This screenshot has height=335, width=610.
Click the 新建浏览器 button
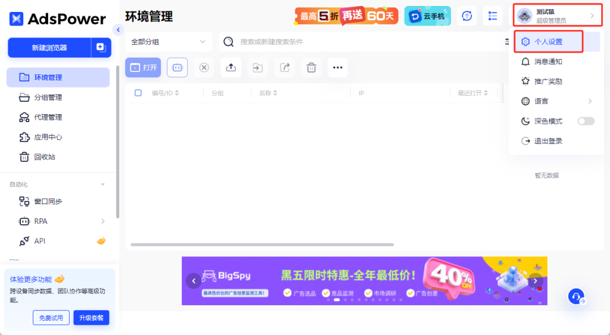pyautogui.click(x=49, y=48)
